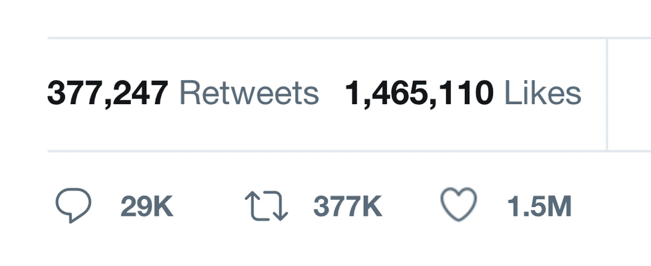Select the bold 377,247 number
The width and height of the screenshot is (651, 266).
point(107,94)
